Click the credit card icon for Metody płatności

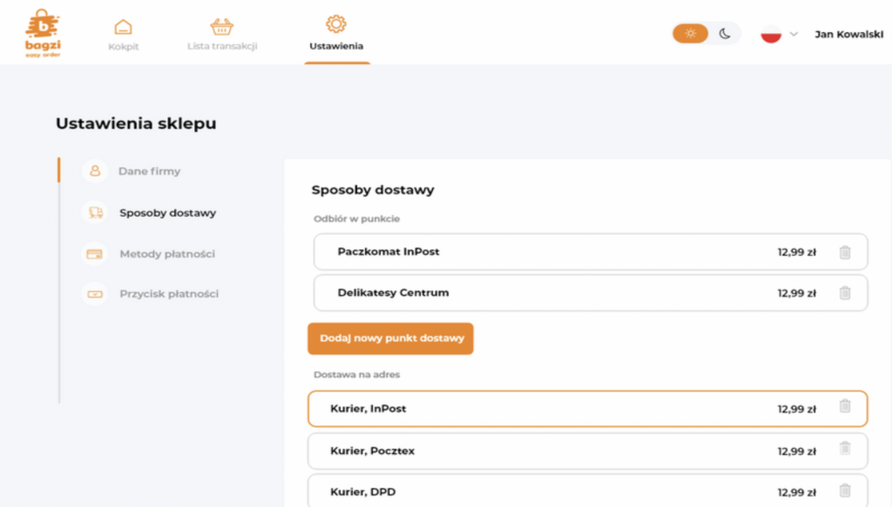coord(94,254)
